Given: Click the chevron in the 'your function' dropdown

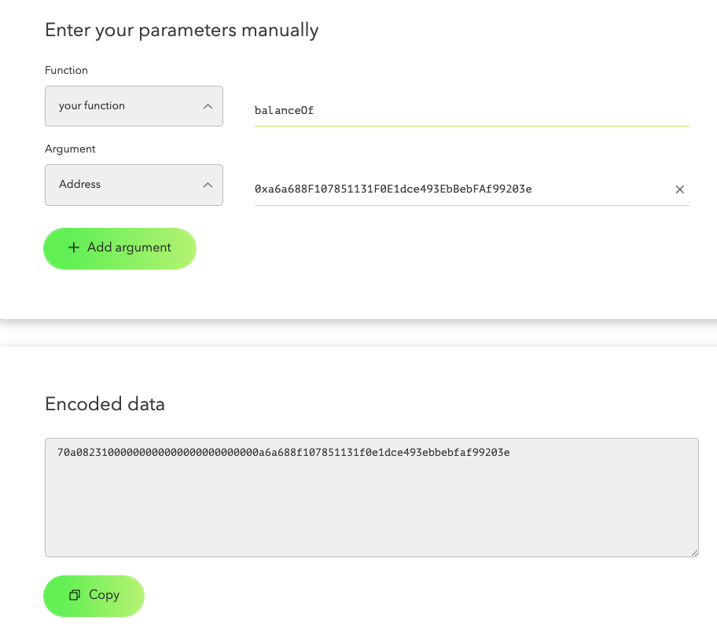Looking at the screenshot, I should click(208, 106).
